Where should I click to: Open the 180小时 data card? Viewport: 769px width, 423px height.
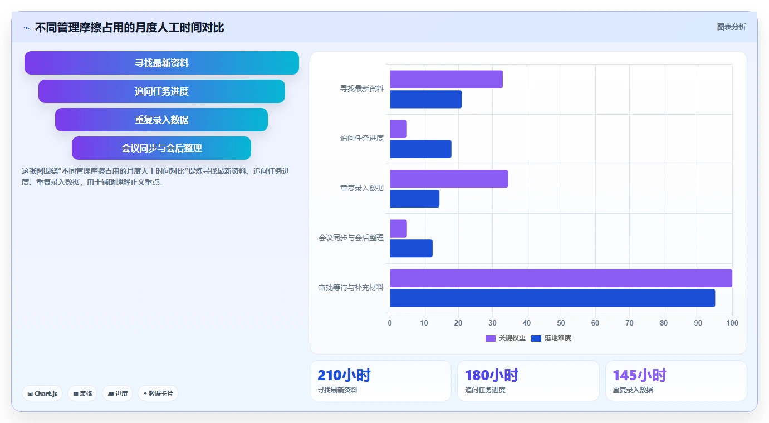coord(528,381)
